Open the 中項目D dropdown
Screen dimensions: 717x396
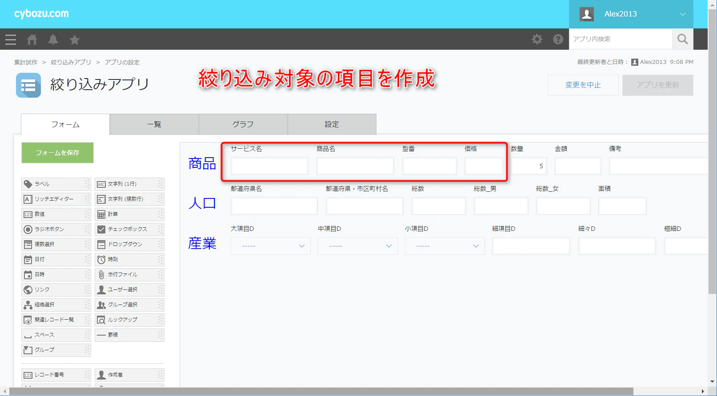click(358, 246)
